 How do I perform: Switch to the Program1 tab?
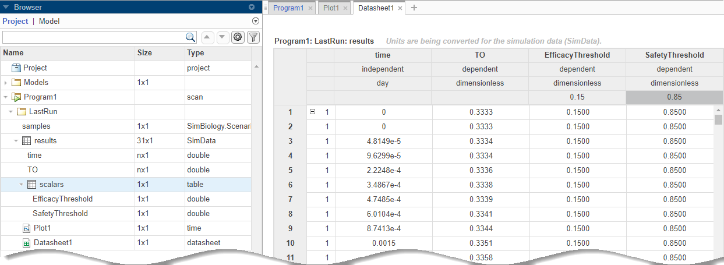(x=288, y=8)
